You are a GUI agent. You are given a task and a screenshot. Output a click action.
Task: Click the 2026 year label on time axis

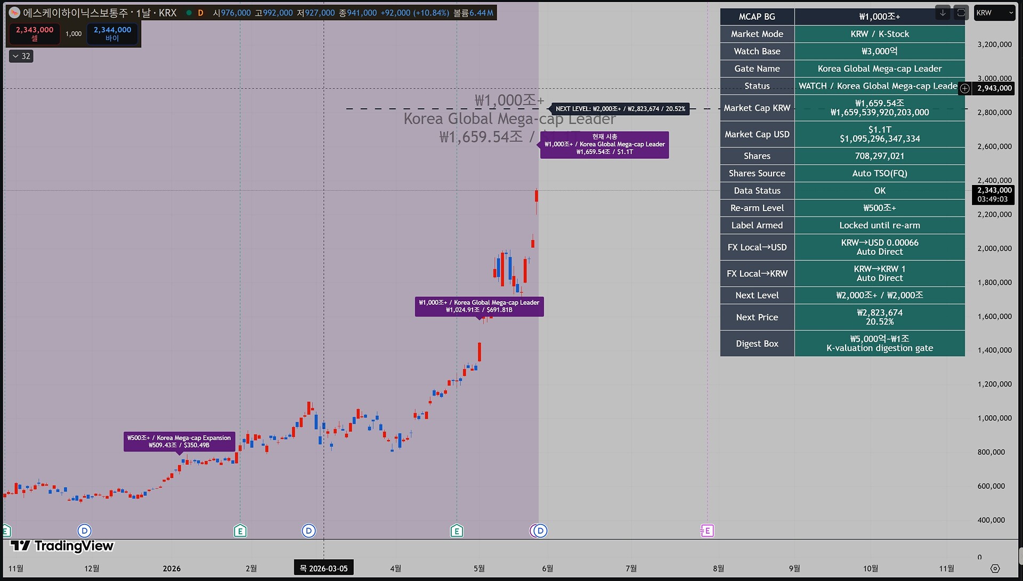172,568
